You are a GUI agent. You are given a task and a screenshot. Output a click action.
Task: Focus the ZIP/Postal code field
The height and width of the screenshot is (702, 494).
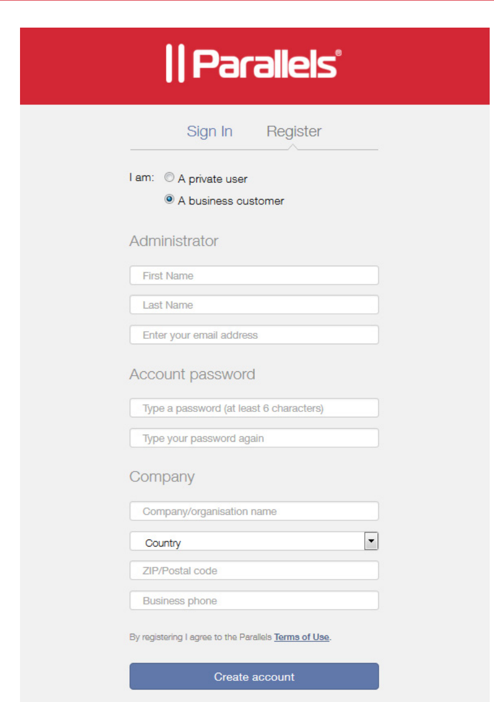pos(254,570)
